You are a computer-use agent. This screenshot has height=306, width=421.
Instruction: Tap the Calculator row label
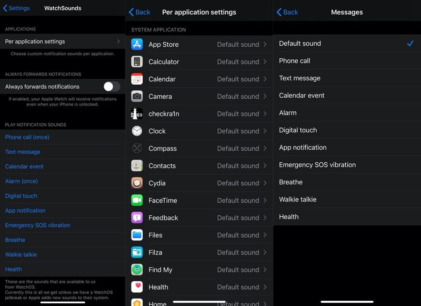164,62
